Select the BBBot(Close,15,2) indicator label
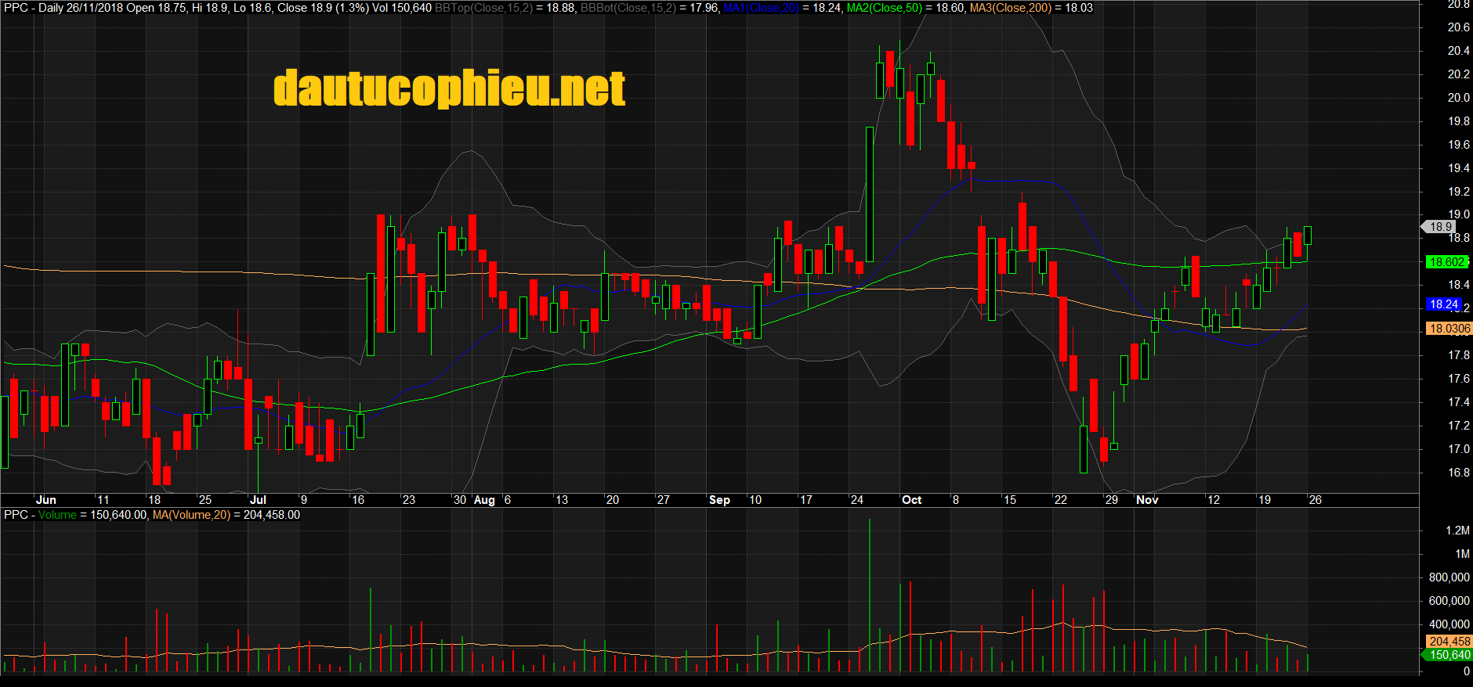1473x687 pixels. pyautogui.click(x=627, y=8)
